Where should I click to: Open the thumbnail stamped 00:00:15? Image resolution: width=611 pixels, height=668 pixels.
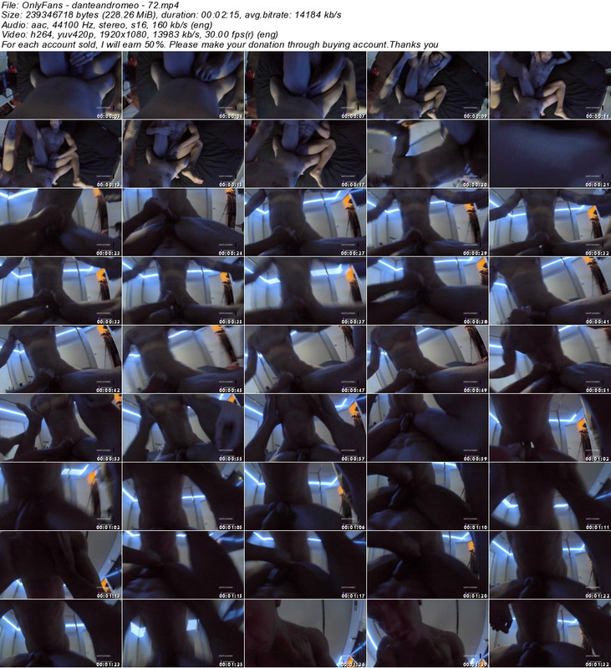point(182,153)
